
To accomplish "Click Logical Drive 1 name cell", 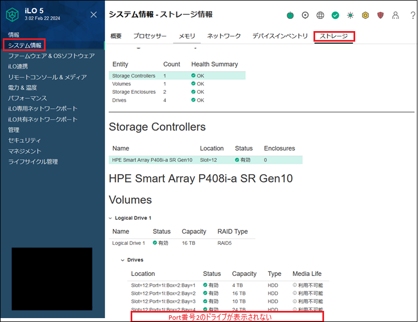I will pos(128,243).
